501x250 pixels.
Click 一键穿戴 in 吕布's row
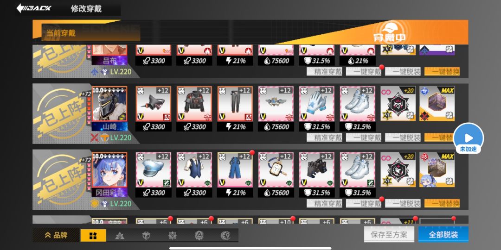coord(364,71)
